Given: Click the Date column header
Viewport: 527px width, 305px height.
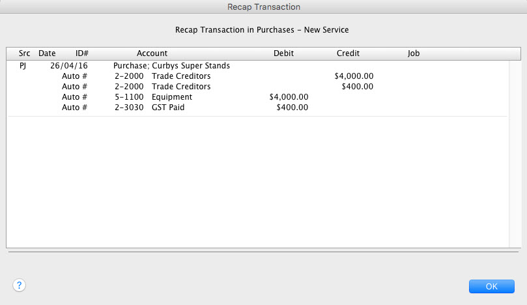Looking at the screenshot, I should coord(47,53).
